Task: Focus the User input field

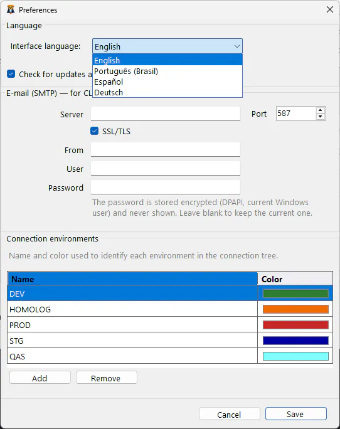Action: [166, 169]
